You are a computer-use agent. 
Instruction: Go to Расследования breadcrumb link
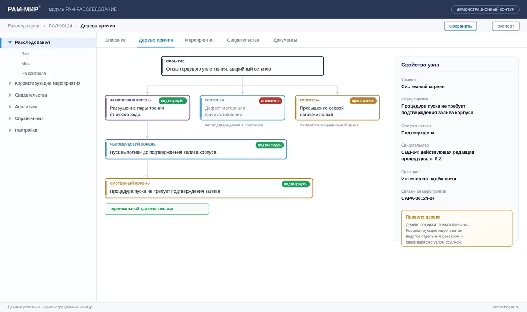pyautogui.click(x=24, y=26)
